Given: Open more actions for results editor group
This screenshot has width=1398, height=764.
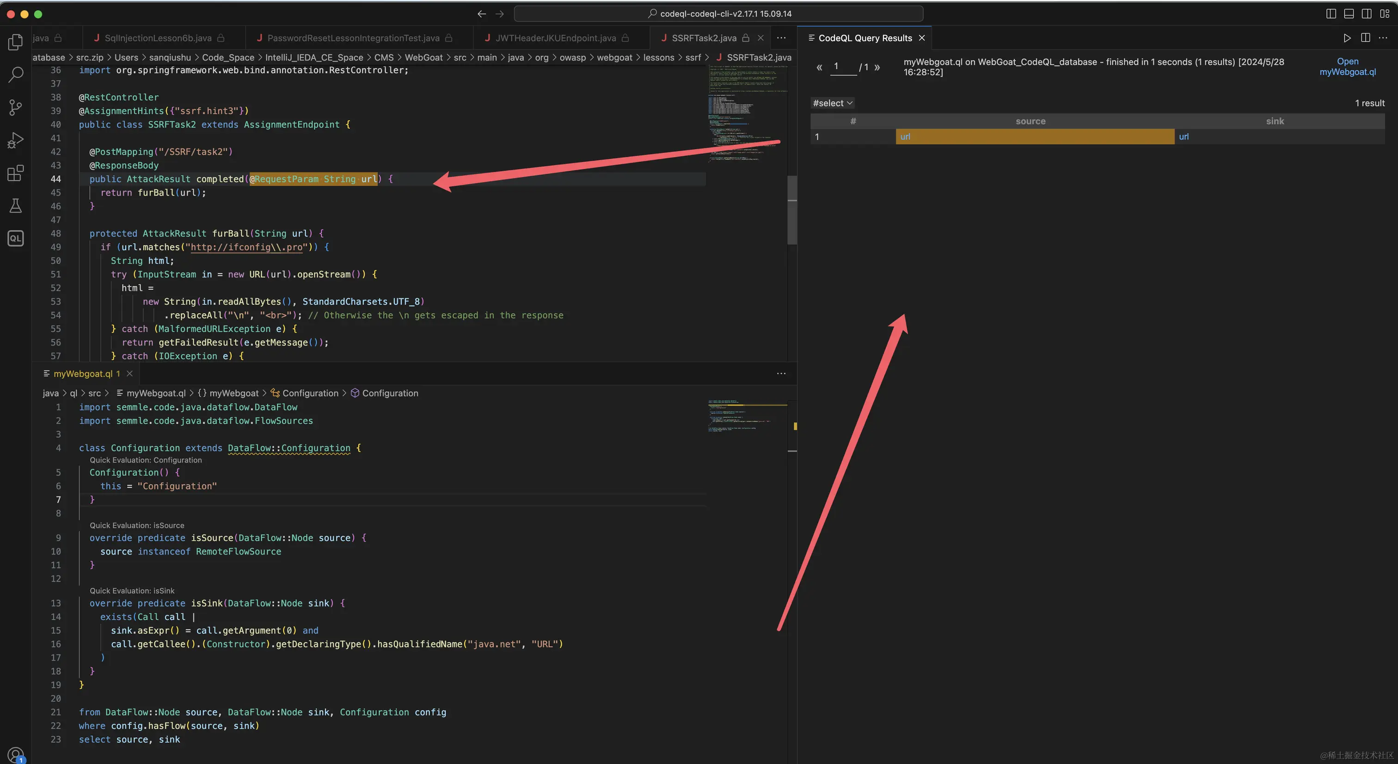Looking at the screenshot, I should (1383, 38).
